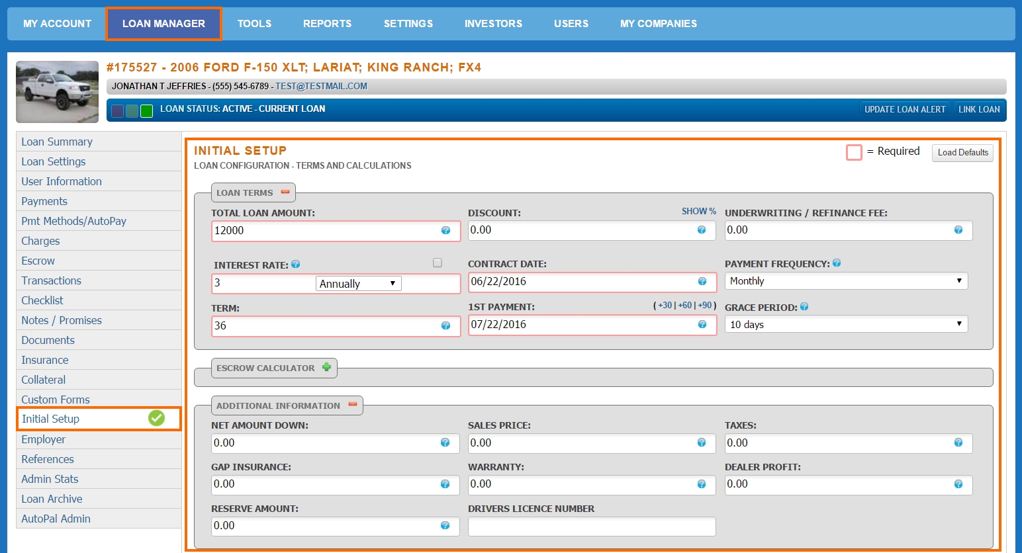
Task: Click the green loan status swatch
Action: coord(147,111)
